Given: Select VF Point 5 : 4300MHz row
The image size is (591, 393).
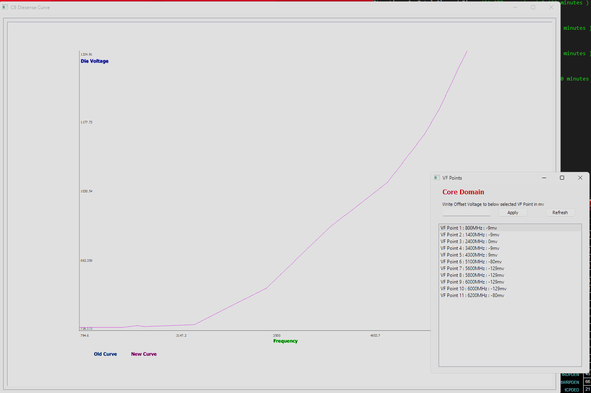Looking at the screenshot, I should 510,255.
